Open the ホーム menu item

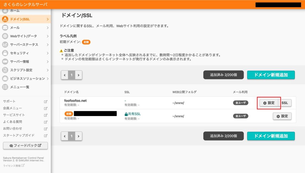click(x=15, y=11)
